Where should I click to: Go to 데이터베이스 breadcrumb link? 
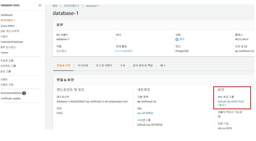72,6
